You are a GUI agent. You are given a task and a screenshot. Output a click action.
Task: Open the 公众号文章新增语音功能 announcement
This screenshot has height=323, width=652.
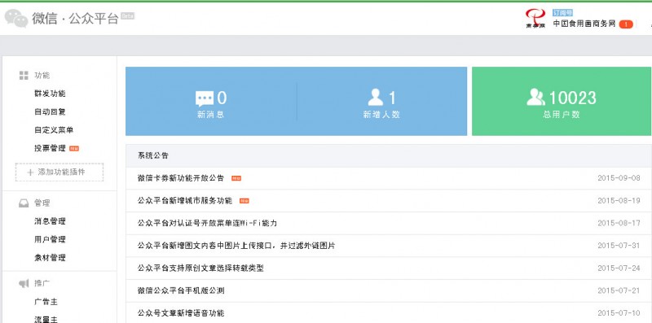pos(181,313)
